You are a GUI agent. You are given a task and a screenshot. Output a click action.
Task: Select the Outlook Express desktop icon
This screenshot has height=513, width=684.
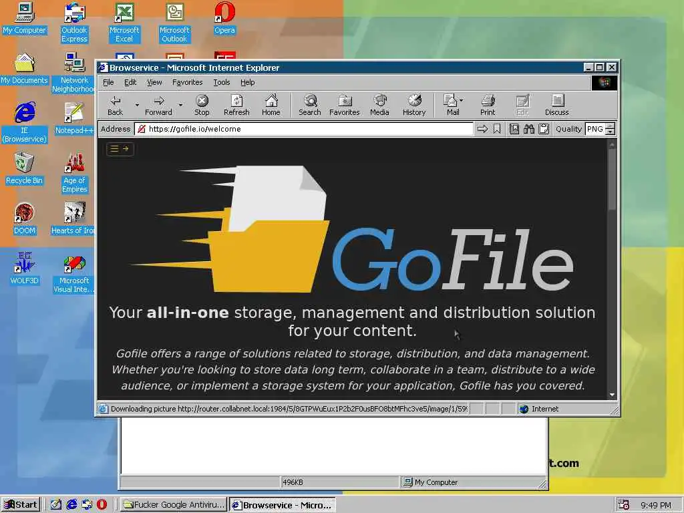[x=74, y=22]
